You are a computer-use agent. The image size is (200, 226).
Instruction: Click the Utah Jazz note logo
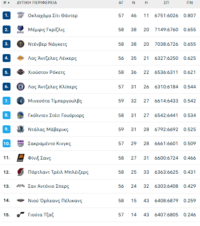coord(21,215)
